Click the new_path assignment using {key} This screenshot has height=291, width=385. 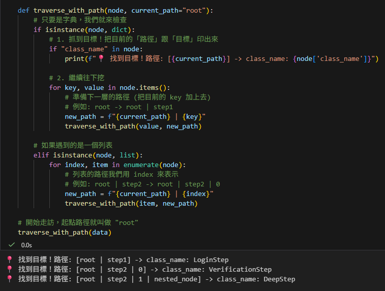click(x=135, y=116)
